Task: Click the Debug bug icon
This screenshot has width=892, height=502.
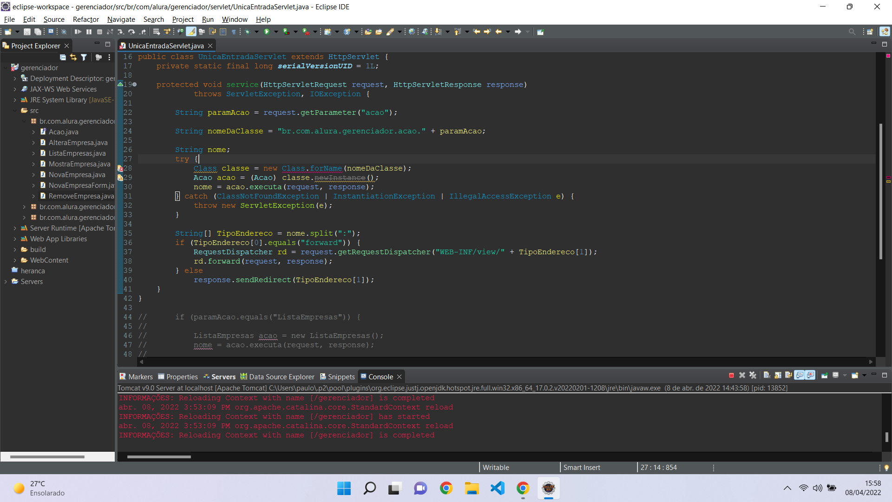Action: [247, 32]
